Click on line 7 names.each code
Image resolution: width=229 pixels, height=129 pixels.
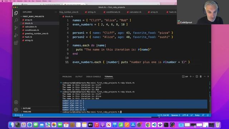[x=89, y=46]
